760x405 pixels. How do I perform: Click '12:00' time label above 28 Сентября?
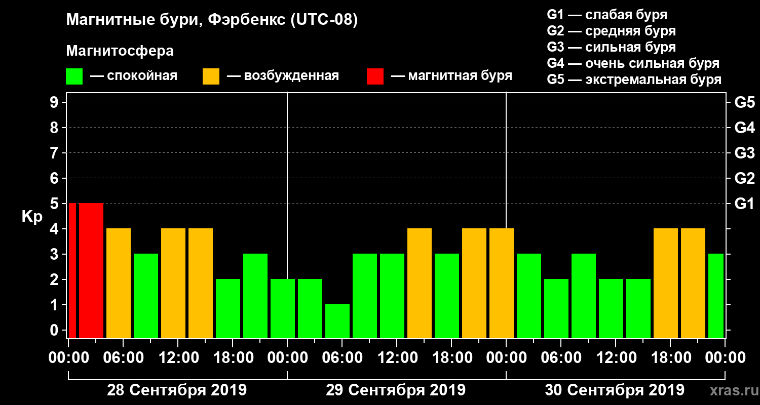coord(178,358)
